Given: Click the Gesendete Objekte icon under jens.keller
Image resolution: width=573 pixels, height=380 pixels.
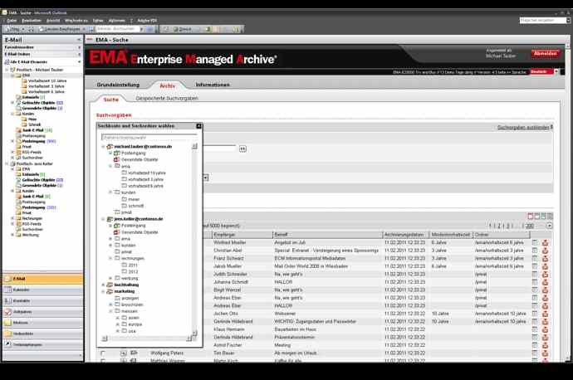Looking at the screenshot, I should [117, 232].
